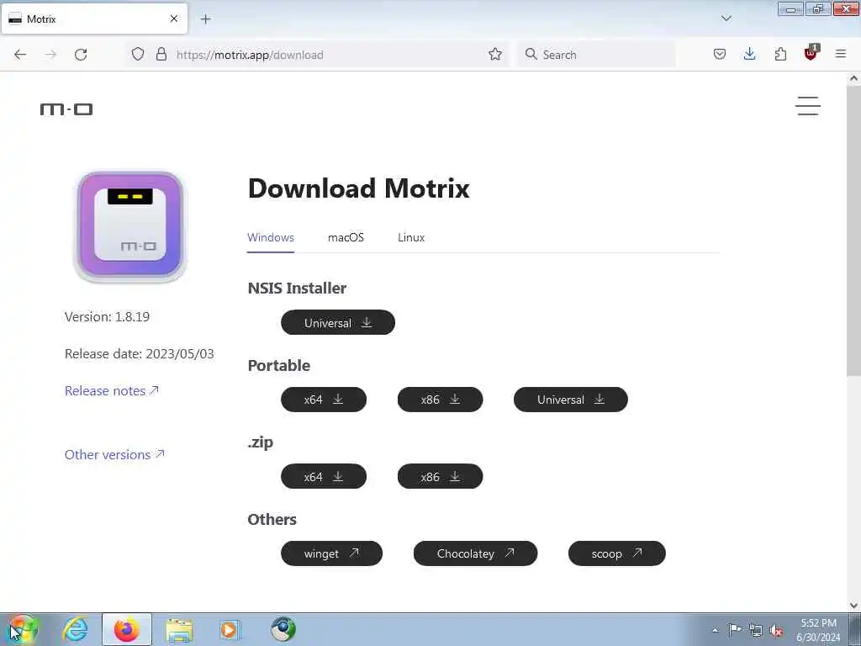Select the Firefox taskbar button
Screen dimensions: 861x646
[127, 629]
